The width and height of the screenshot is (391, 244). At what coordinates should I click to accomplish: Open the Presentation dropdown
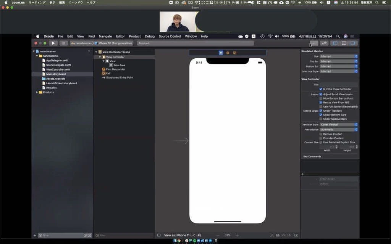339,130
